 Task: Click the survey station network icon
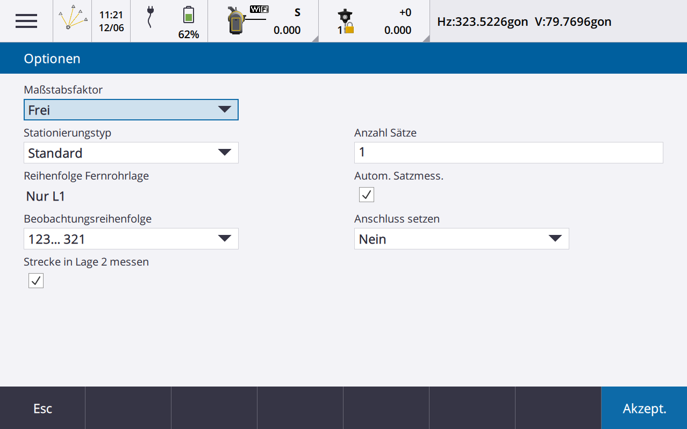[x=73, y=20]
